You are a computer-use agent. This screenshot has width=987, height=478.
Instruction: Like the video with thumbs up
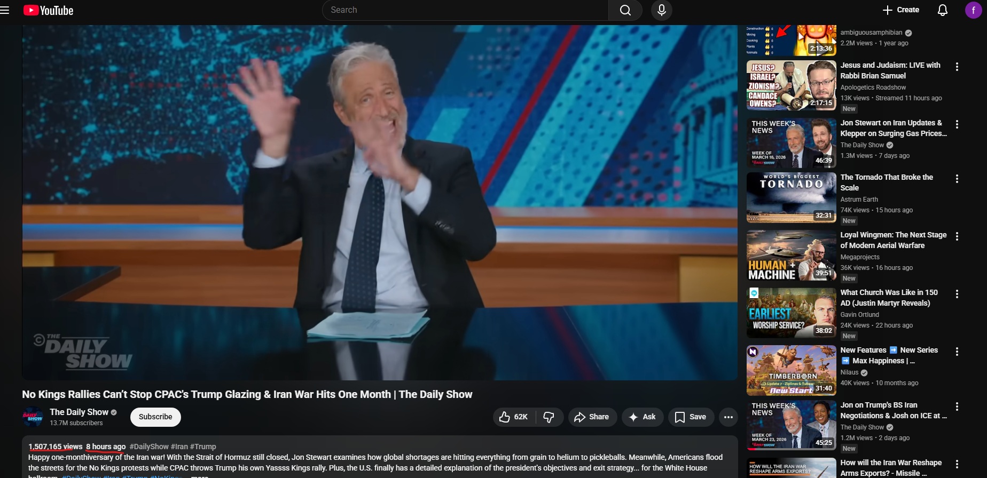[513, 417]
